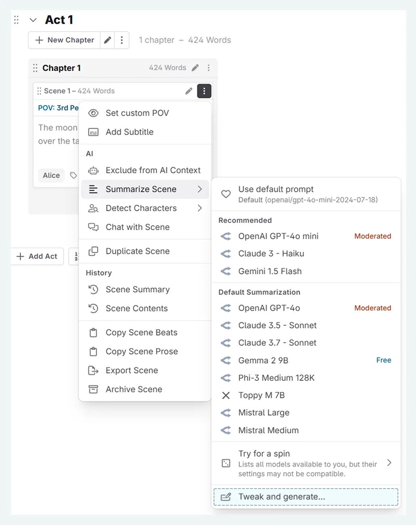Select Set custom POV eye option
This screenshot has height=525, width=416.
[137, 113]
